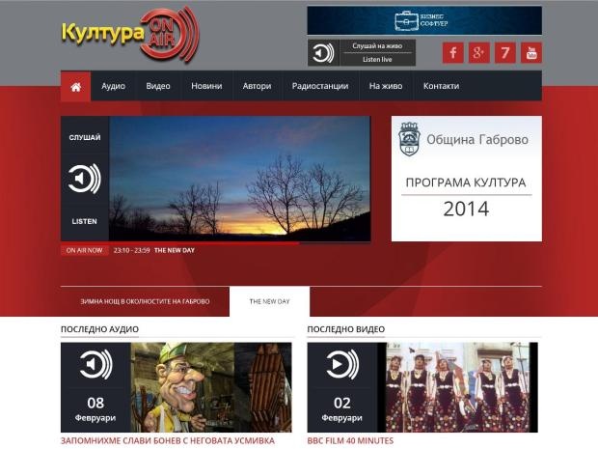Screen dimensions: 598x449
Task: Click the speaker icon beside Listen live
Action: [x=324, y=52]
